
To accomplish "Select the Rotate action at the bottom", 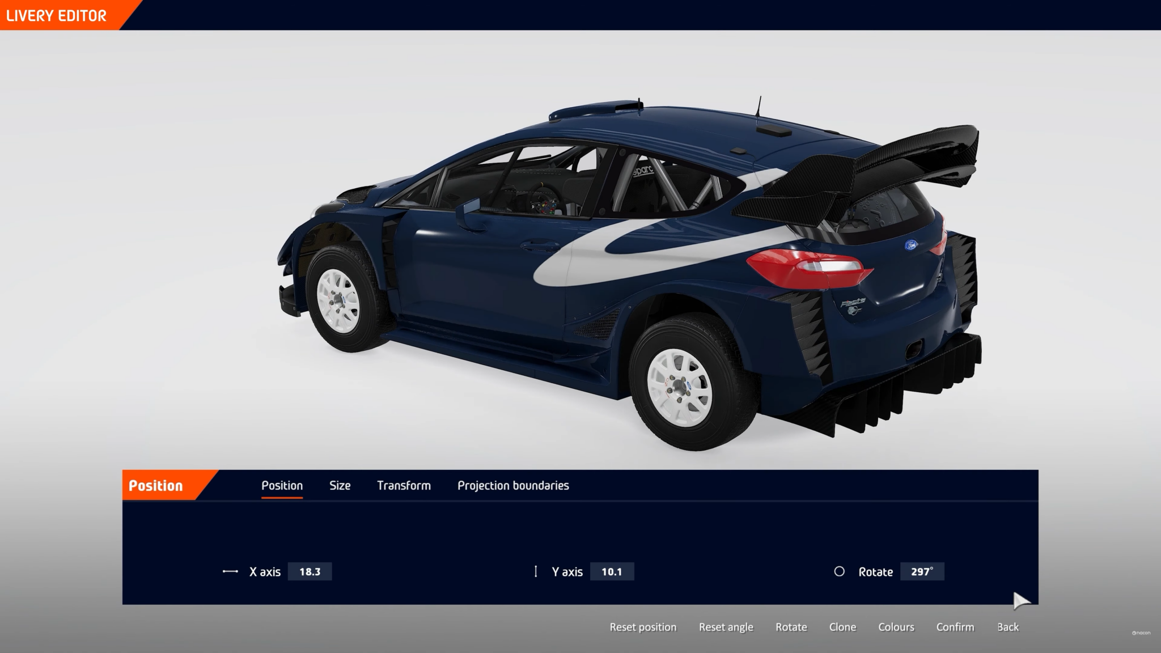I will [791, 627].
